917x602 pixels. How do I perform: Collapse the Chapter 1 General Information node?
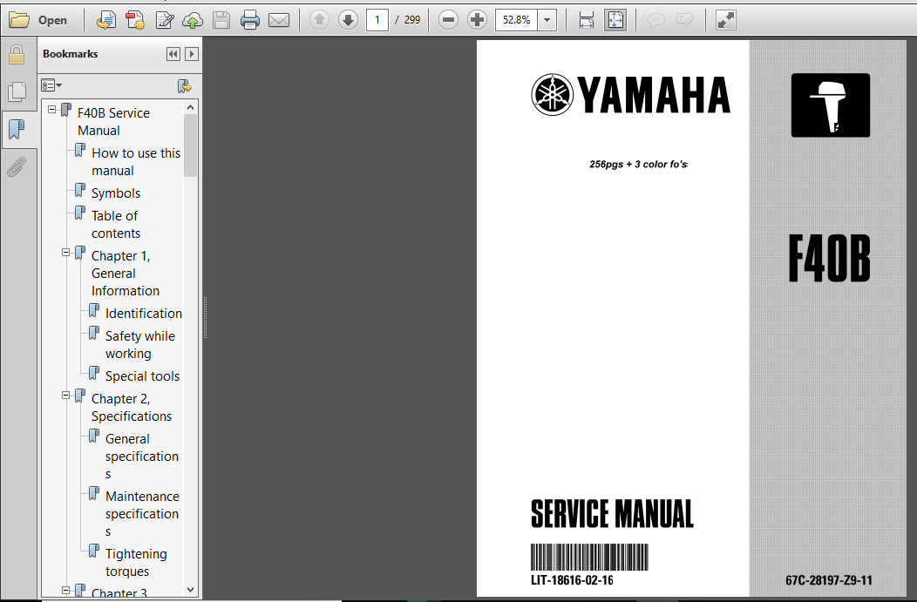click(x=66, y=253)
